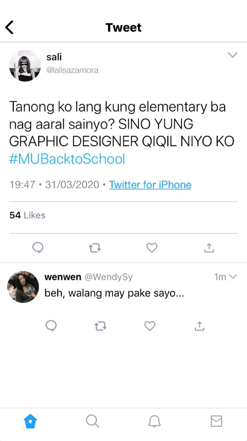The image size is (247, 441).
Task: Open wenwen's profile avatar
Action: point(23,287)
